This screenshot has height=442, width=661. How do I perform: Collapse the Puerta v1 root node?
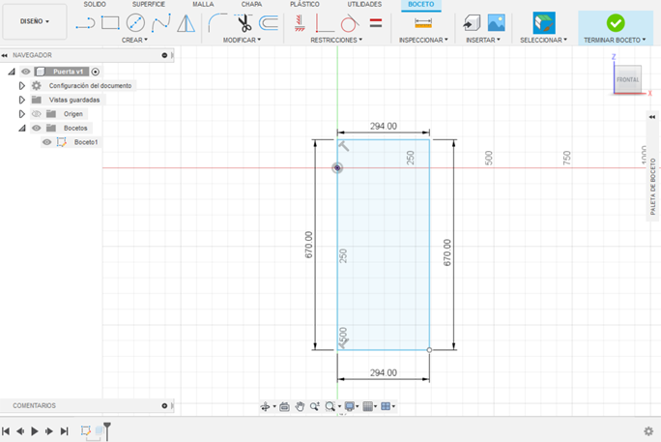pyautogui.click(x=12, y=72)
